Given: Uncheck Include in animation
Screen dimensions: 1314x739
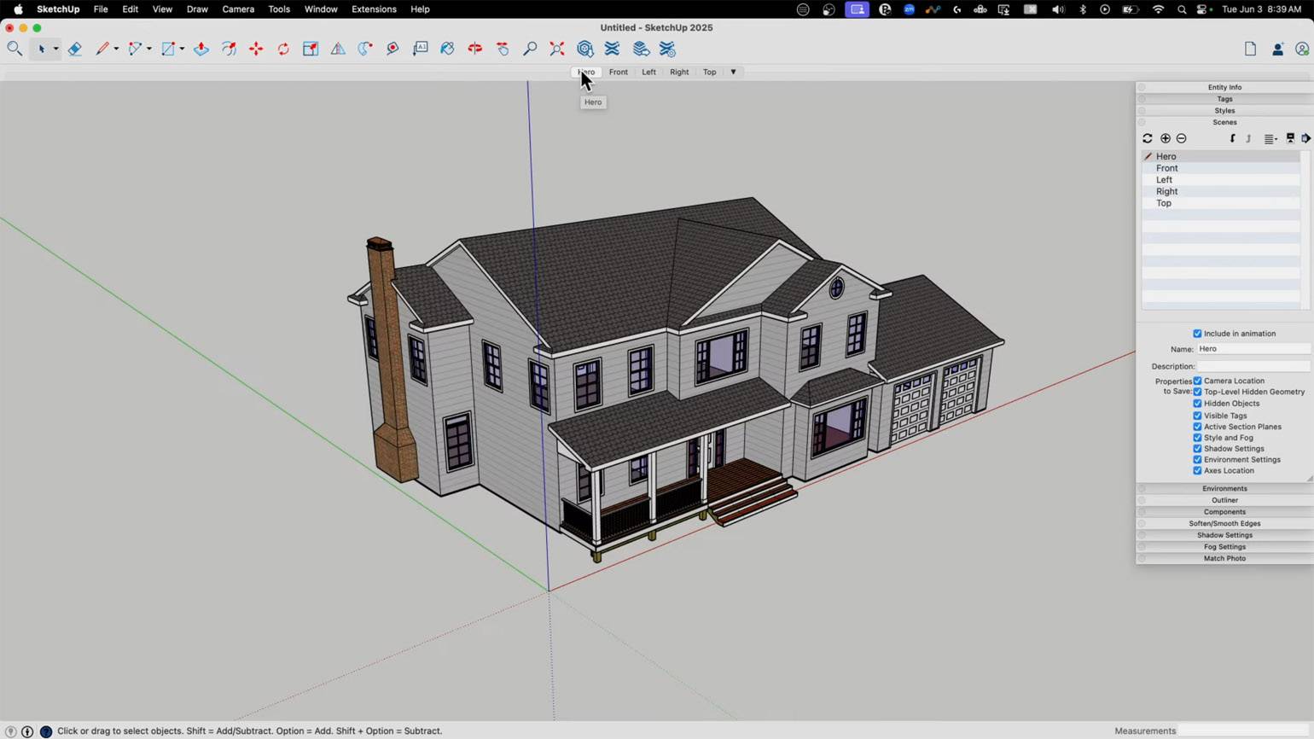Looking at the screenshot, I should click(x=1197, y=334).
